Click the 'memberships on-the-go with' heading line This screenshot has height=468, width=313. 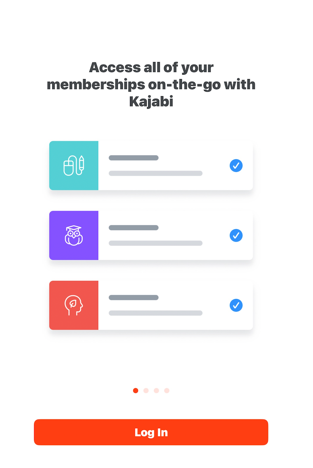pos(151,84)
